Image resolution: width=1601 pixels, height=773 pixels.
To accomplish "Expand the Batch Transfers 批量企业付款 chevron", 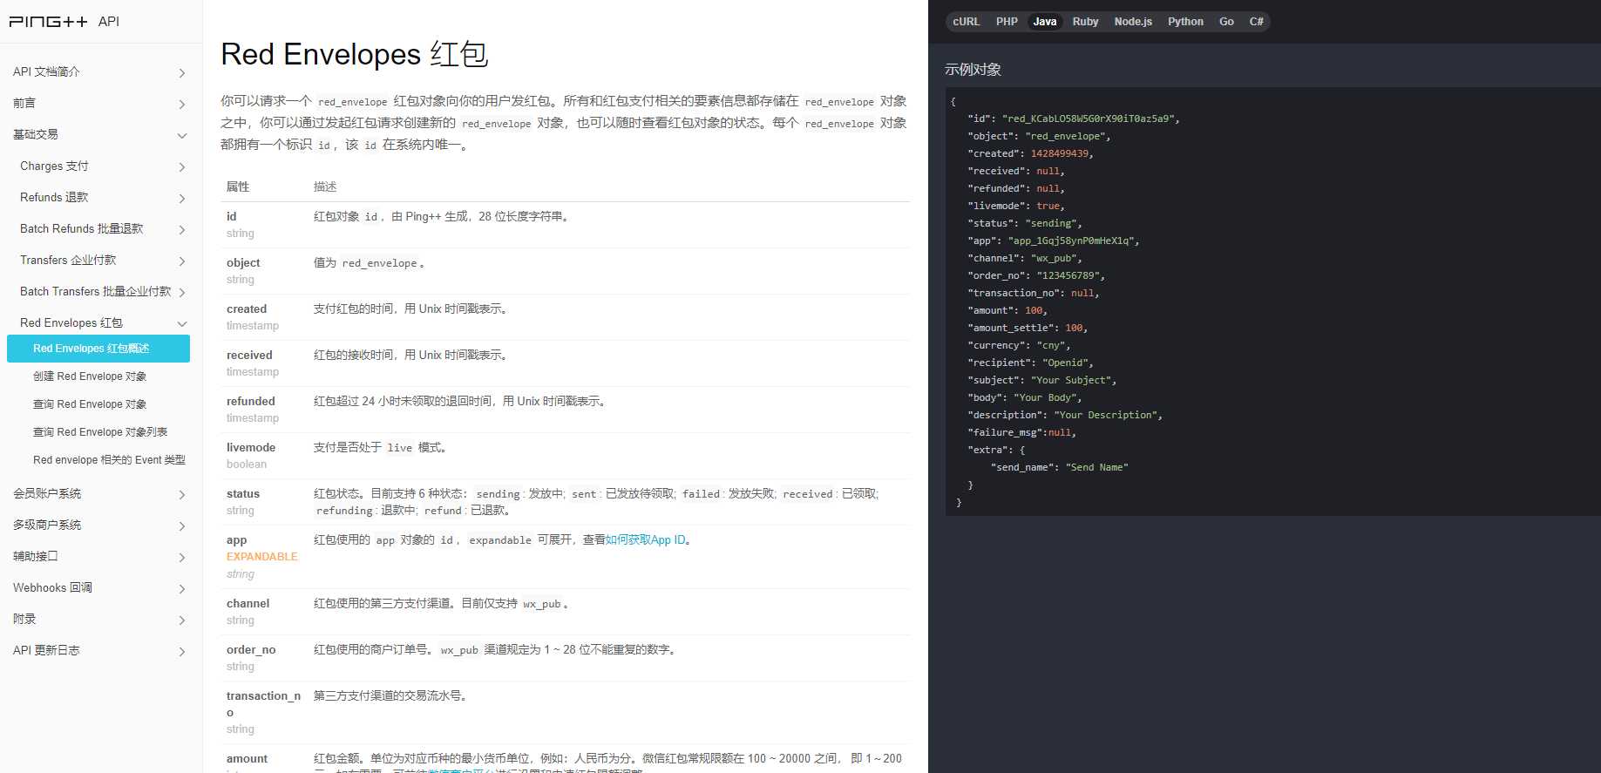I will click(x=182, y=293).
